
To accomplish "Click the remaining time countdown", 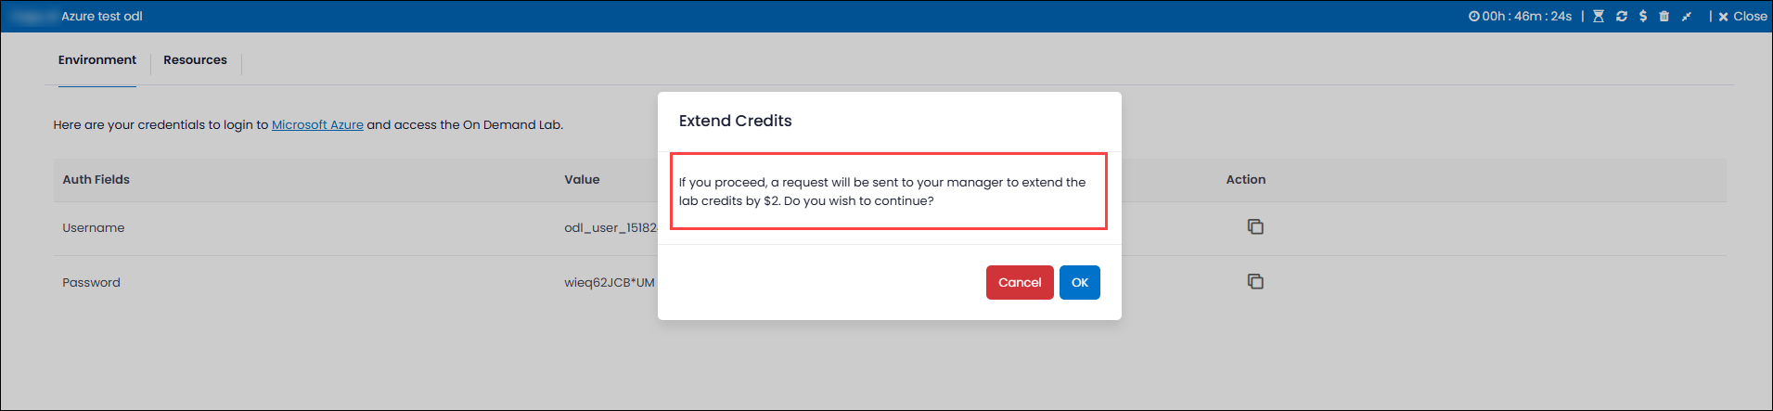I will click(1527, 17).
